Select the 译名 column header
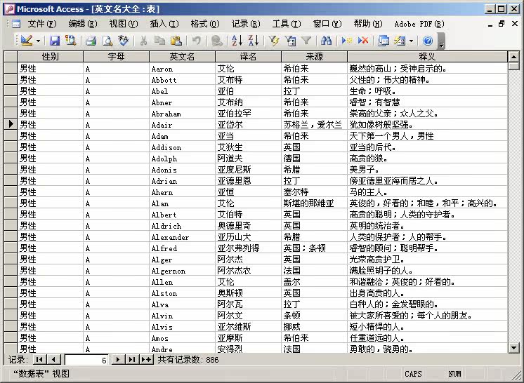The image size is (524, 383). (248, 56)
